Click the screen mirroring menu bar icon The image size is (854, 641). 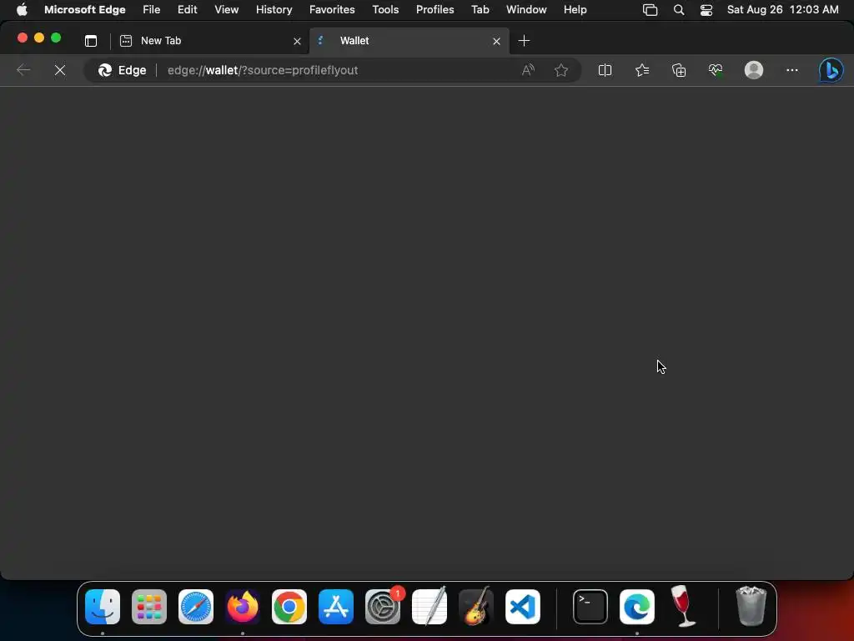[650, 10]
